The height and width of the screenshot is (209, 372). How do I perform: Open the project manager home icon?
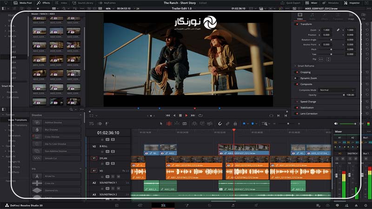[356, 205]
